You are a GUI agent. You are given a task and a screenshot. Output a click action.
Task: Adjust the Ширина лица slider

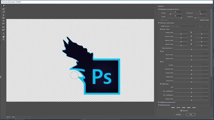click(x=191, y=100)
